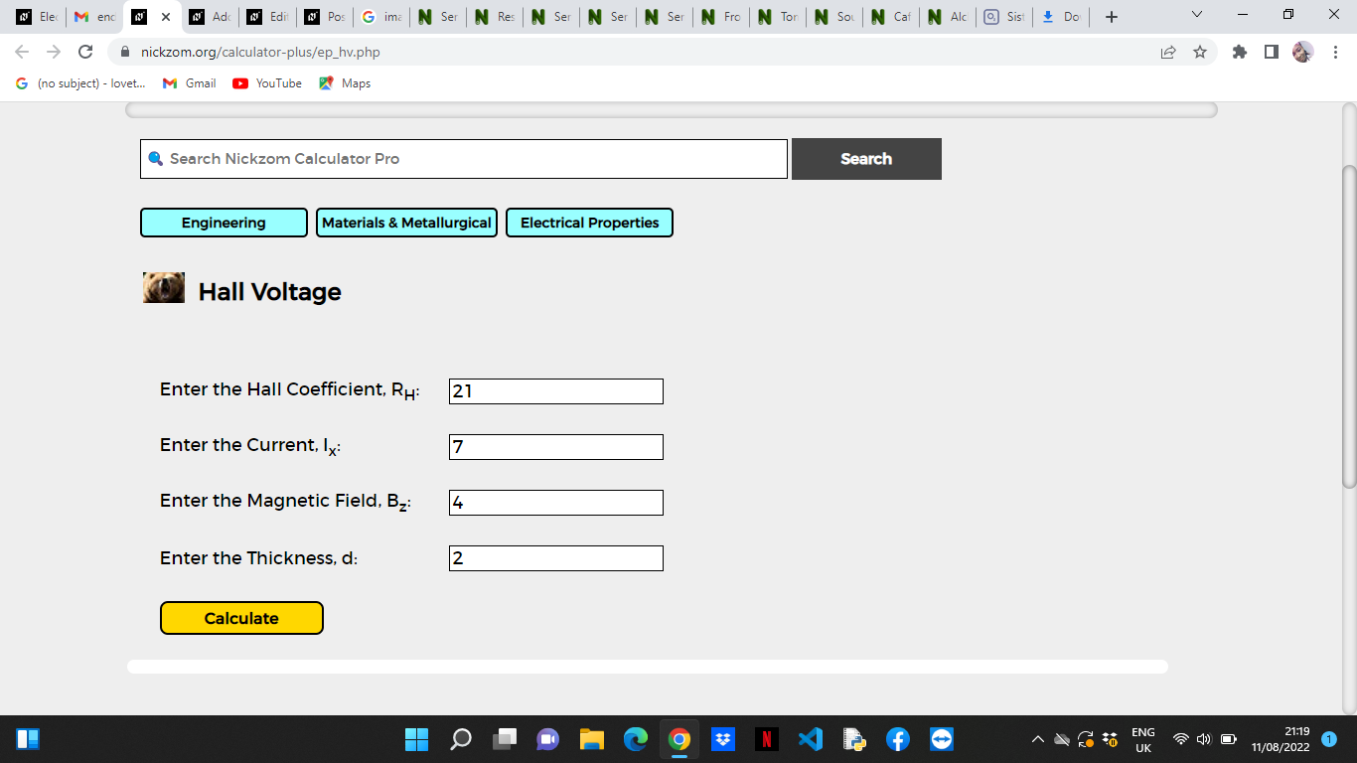Viewport: 1357px width, 763px height.
Task: Show hidden system tray icons
Action: pyautogui.click(x=1038, y=739)
